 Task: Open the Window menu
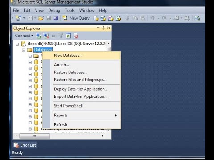point(86,11)
